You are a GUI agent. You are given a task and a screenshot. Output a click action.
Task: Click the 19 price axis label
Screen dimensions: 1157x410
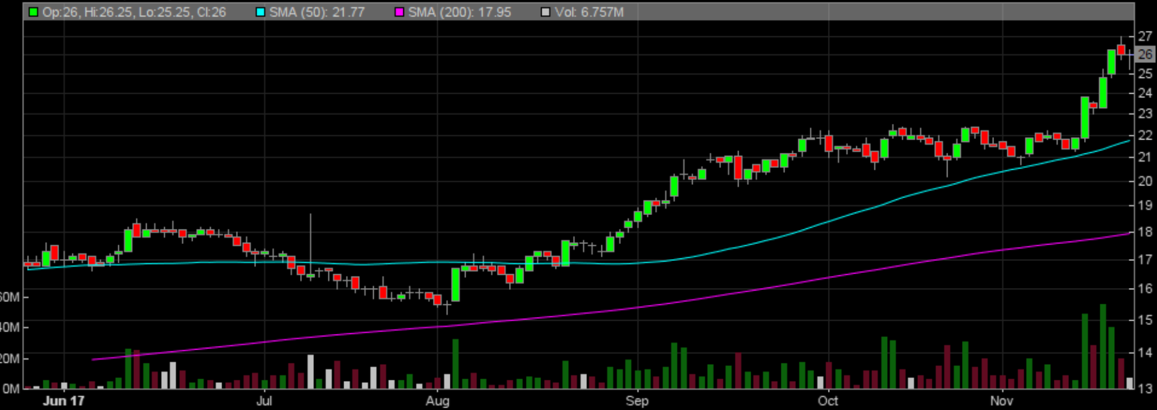coord(1145,205)
